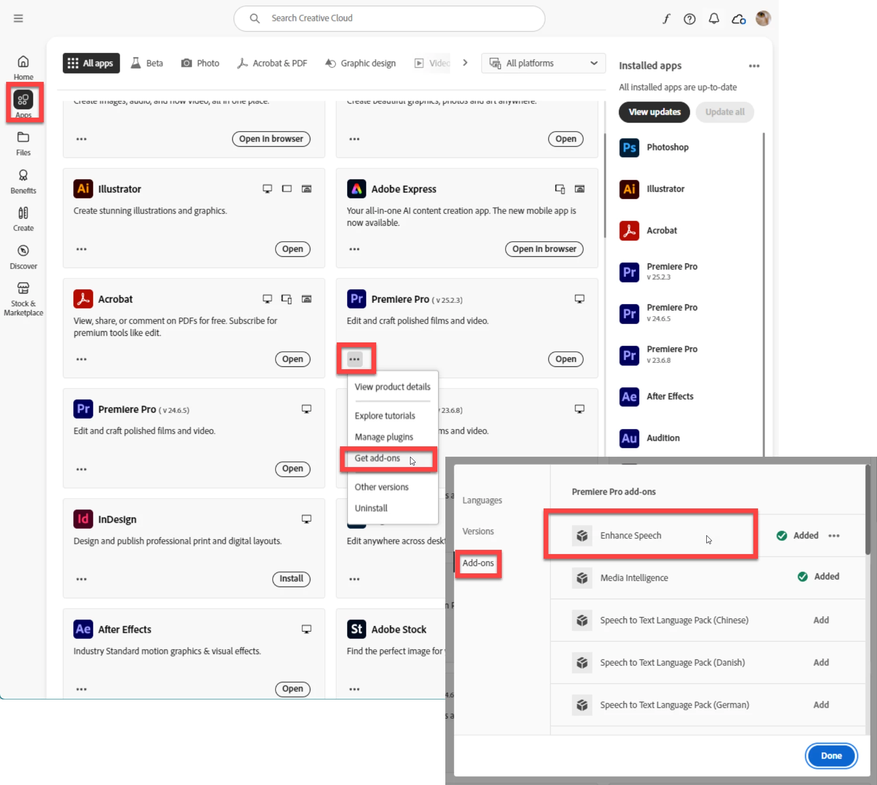Add Speech to Text Language Pack (Chinese)
The height and width of the screenshot is (785, 877).
821,620
